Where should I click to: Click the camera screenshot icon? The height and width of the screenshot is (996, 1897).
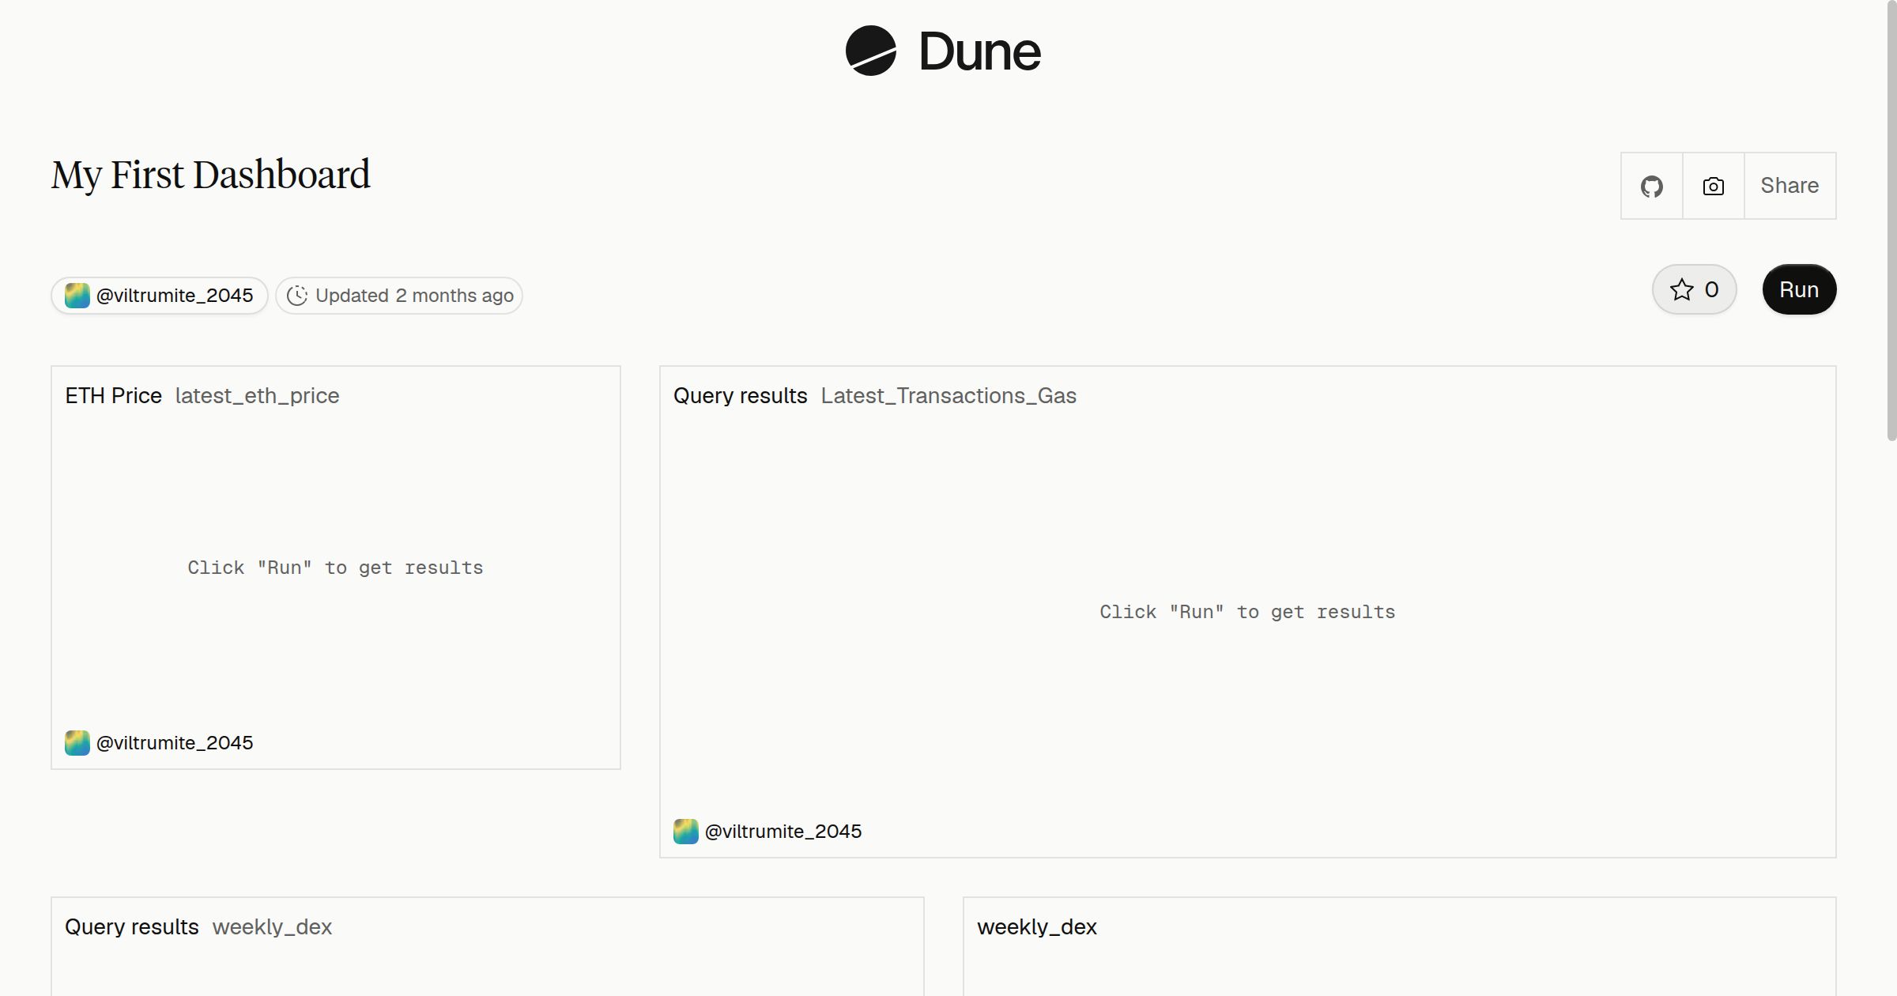pyautogui.click(x=1714, y=186)
